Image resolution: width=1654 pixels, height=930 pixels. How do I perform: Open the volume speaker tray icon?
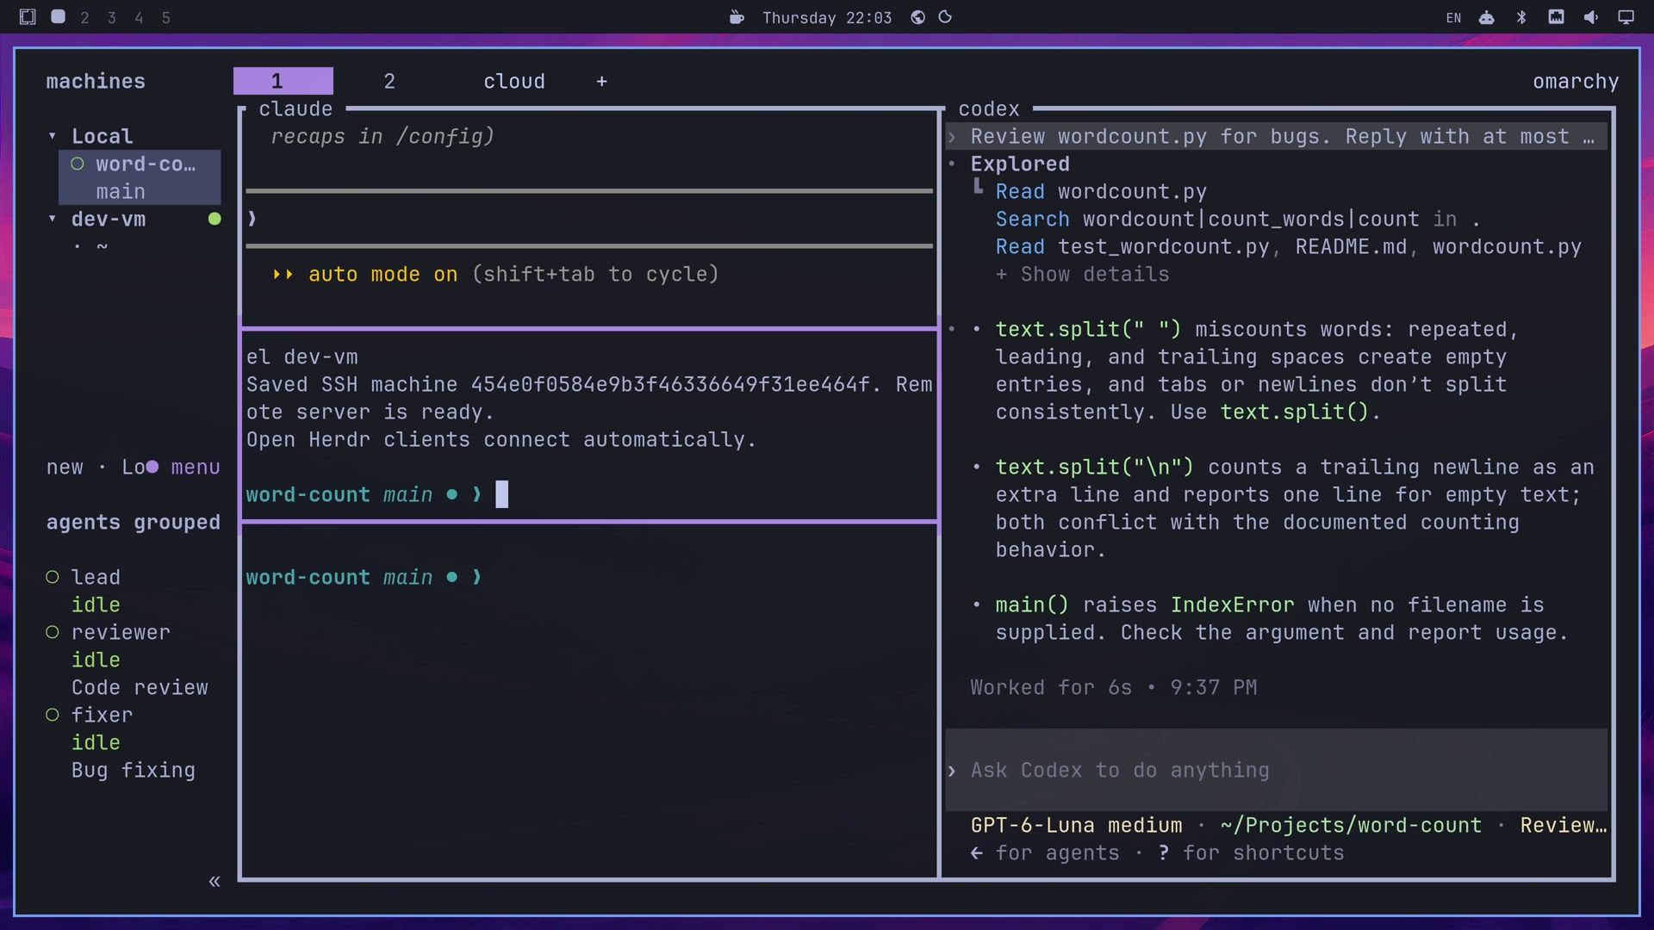(x=1590, y=17)
